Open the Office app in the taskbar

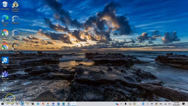pyautogui.click(x=43, y=104)
